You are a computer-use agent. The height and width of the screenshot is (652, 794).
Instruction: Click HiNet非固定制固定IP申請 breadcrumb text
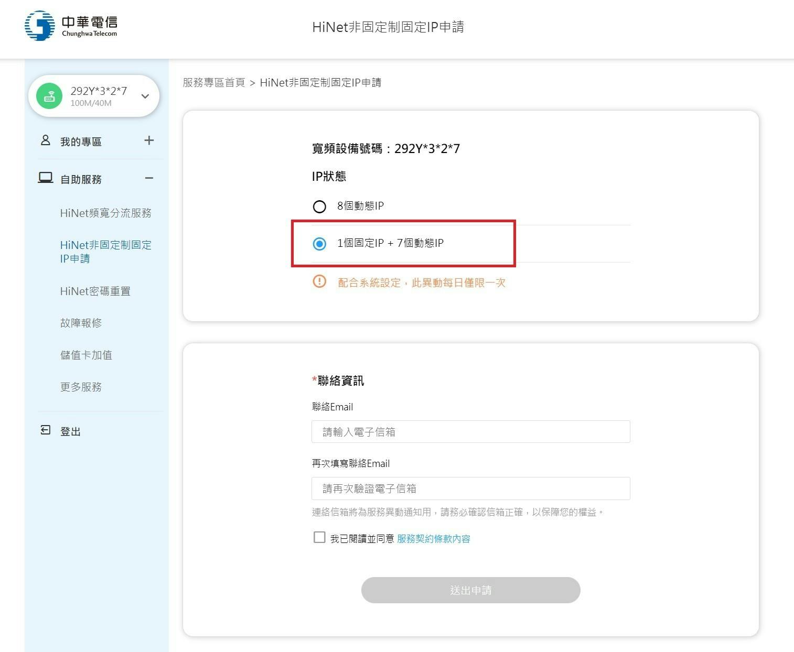pos(320,82)
